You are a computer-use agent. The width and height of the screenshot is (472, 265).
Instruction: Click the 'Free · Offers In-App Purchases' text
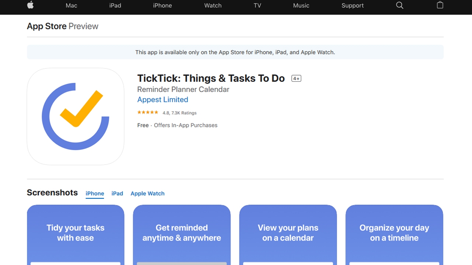click(177, 125)
